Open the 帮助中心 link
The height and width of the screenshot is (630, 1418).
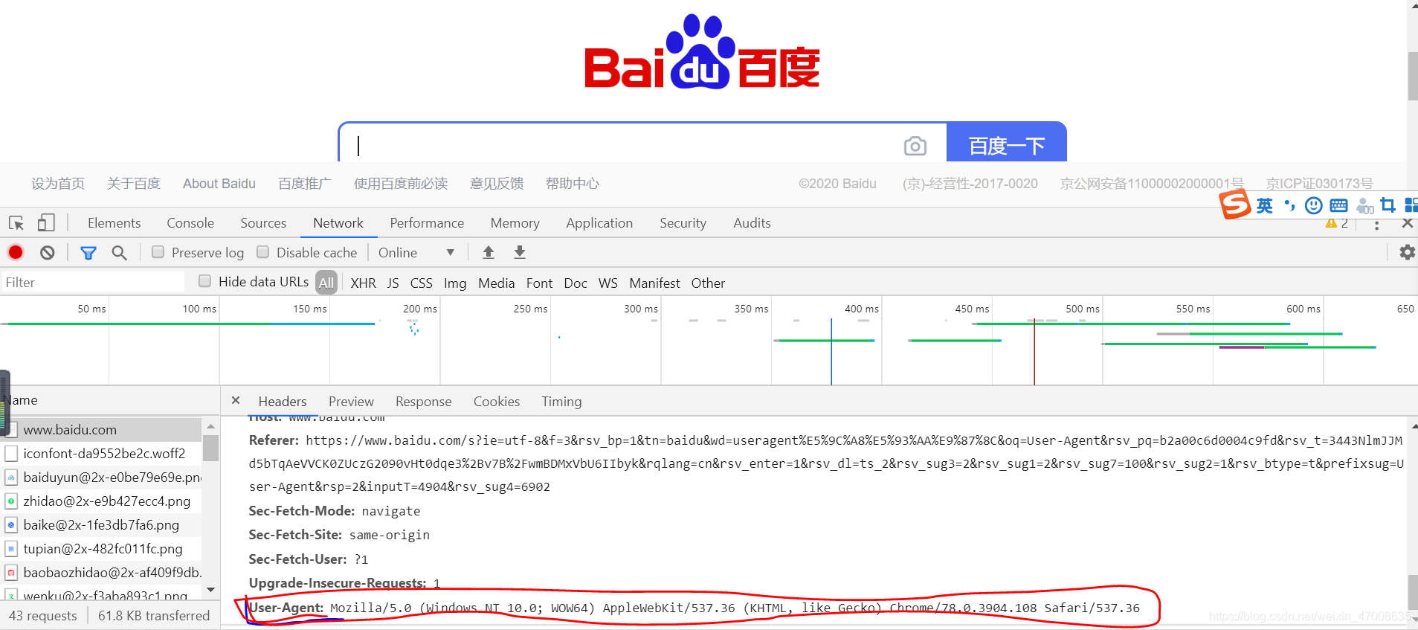point(572,184)
